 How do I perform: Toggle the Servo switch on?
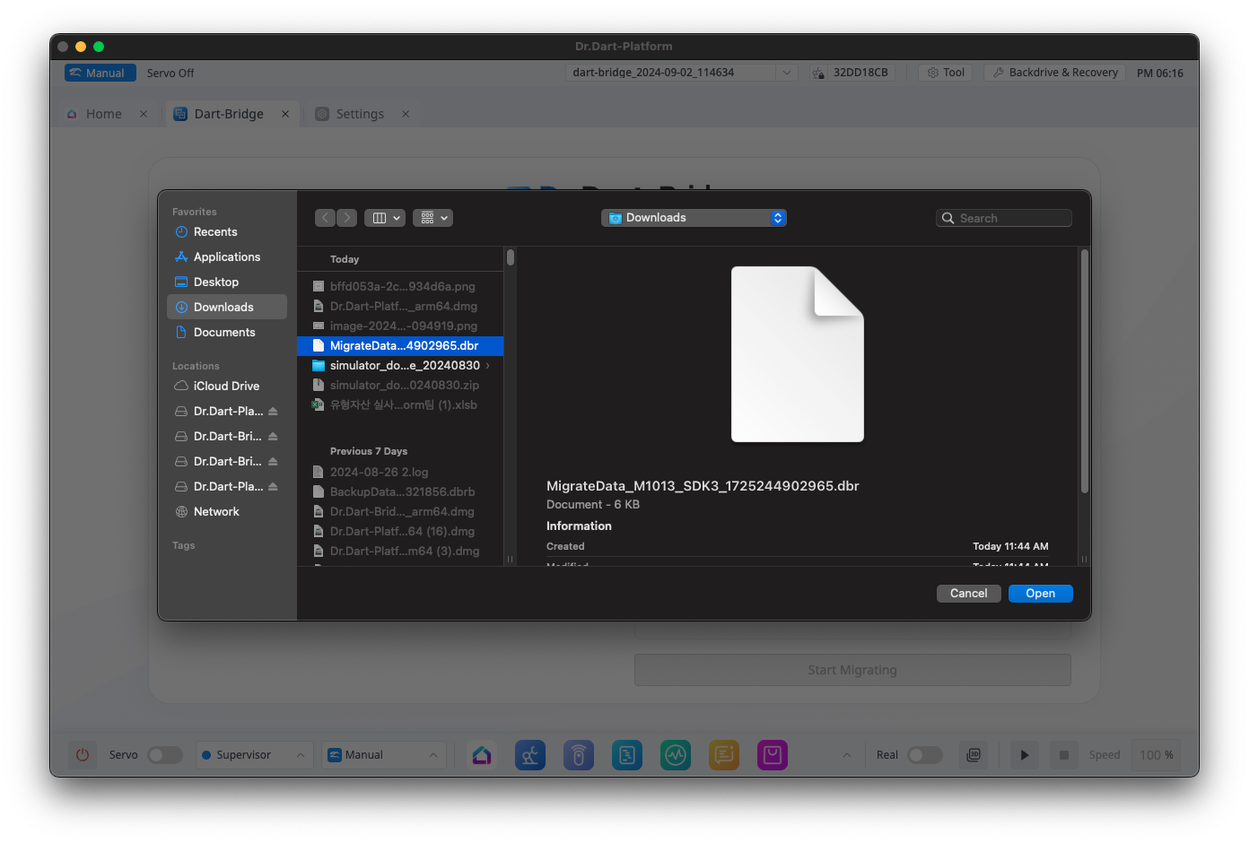click(x=165, y=755)
